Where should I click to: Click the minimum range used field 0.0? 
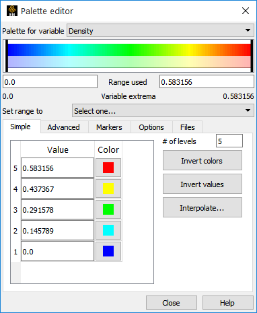pyautogui.click(x=50, y=82)
